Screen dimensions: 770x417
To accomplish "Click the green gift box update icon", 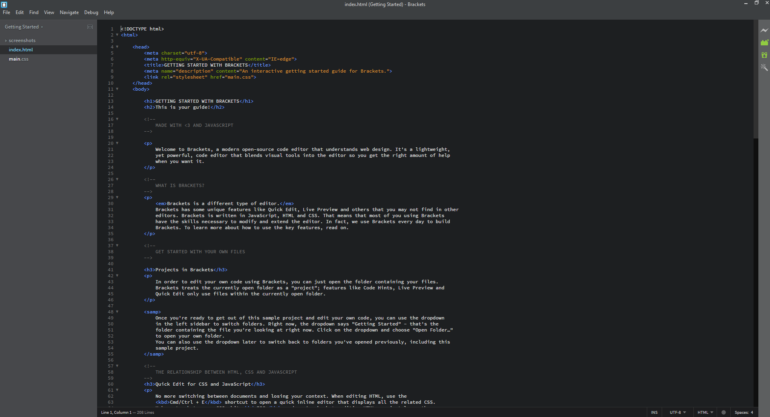I will pos(764,55).
